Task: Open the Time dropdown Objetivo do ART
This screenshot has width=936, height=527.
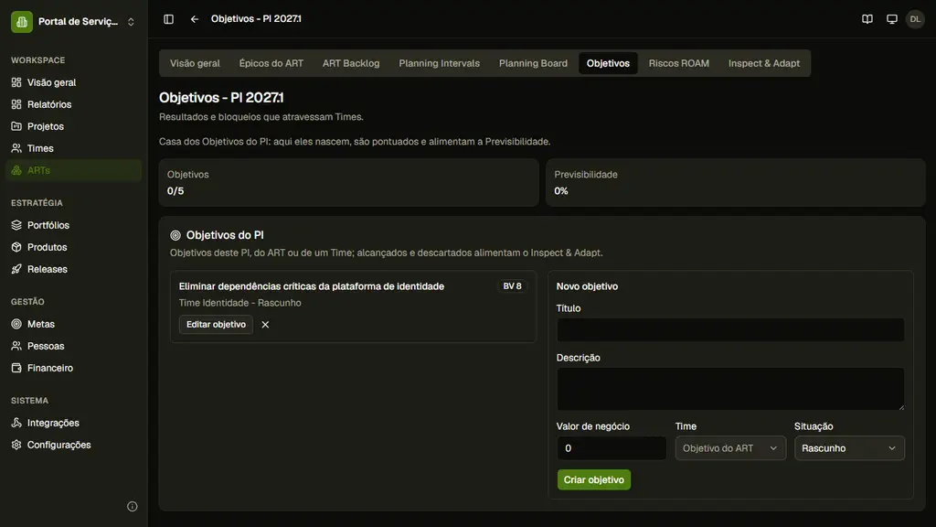Action: coord(730,448)
